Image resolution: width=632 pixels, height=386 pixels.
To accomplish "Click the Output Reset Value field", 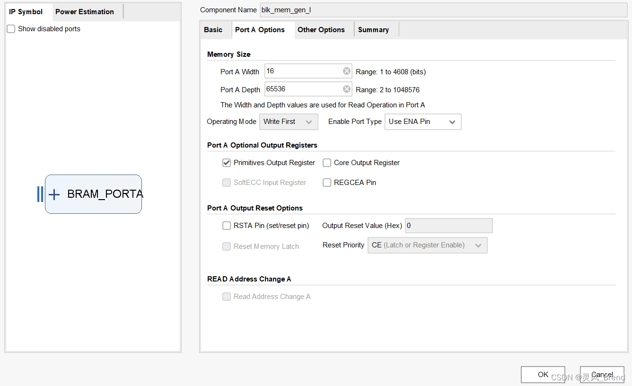I will [x=449, y=226].
